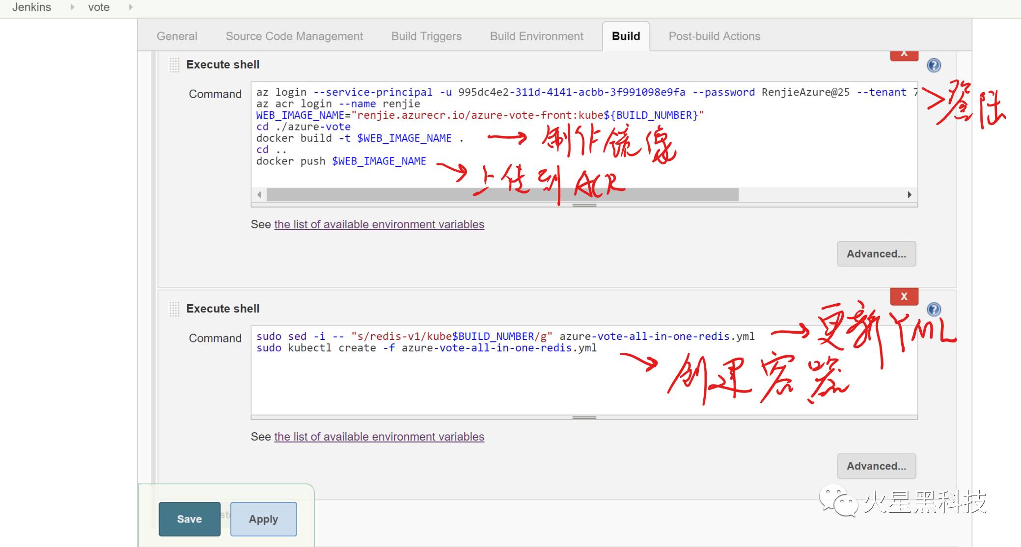This screenshot has width=1021, height=547.
Task: Click the question mark help icon first shell
Action: click(933, 64)
